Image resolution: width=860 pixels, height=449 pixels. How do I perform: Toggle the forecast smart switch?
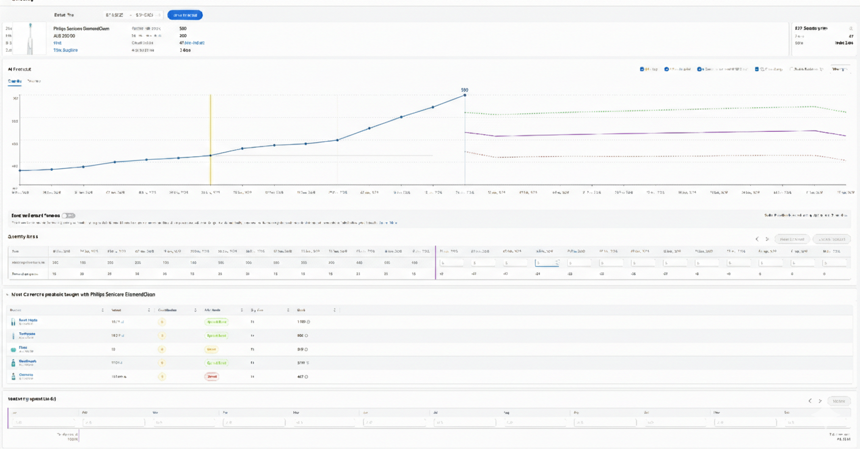pyautogui.click(x=67, y=215)
